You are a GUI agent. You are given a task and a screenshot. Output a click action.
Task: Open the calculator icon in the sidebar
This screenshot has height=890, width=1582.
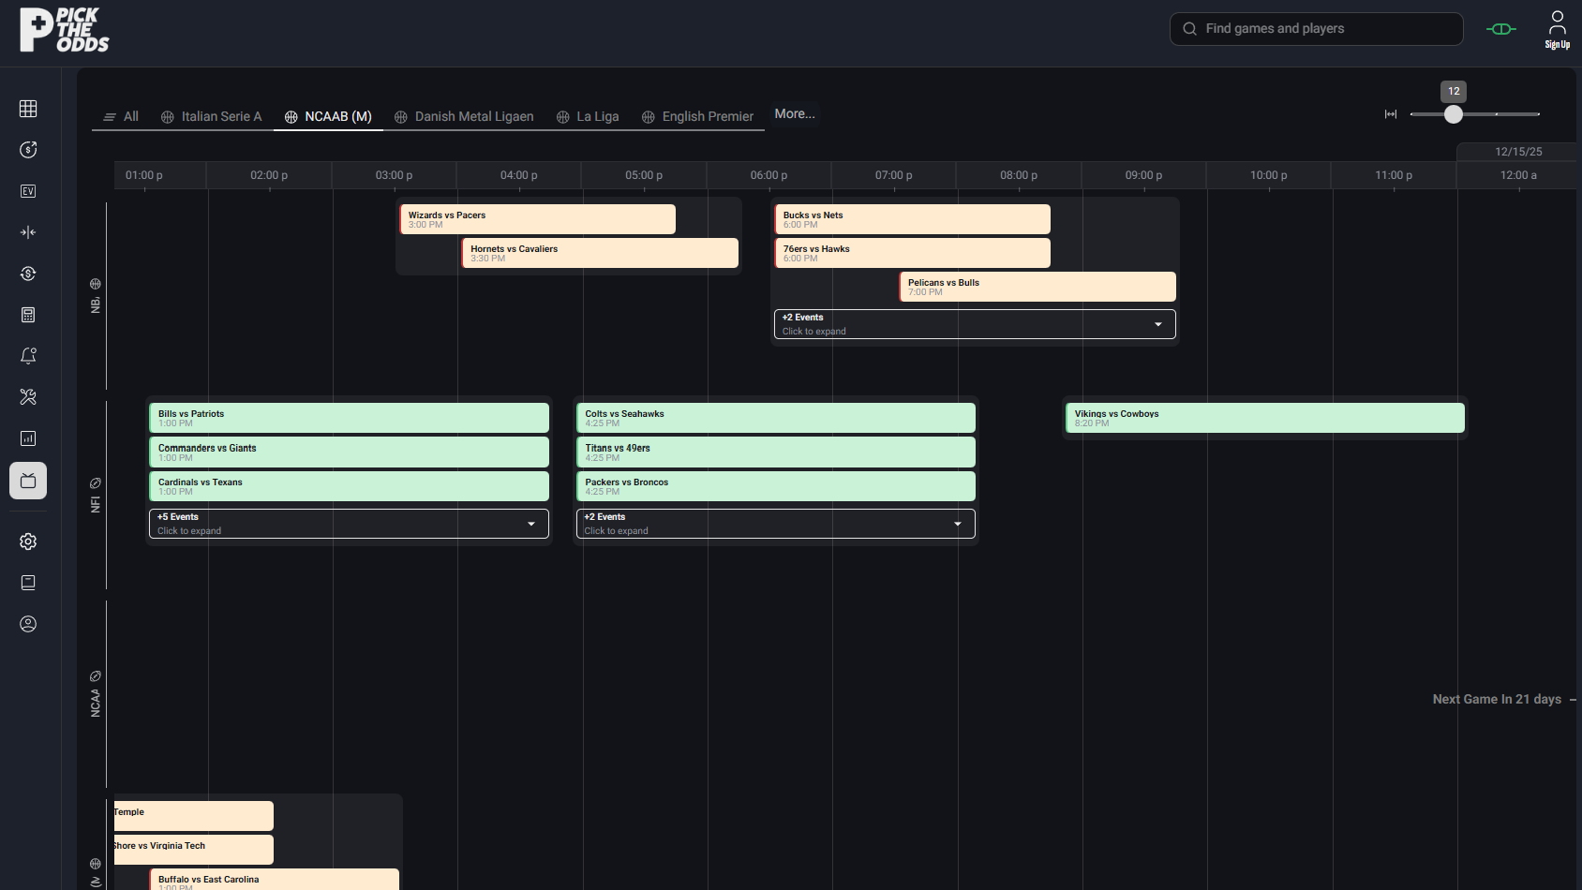click(x=28, y=315)
